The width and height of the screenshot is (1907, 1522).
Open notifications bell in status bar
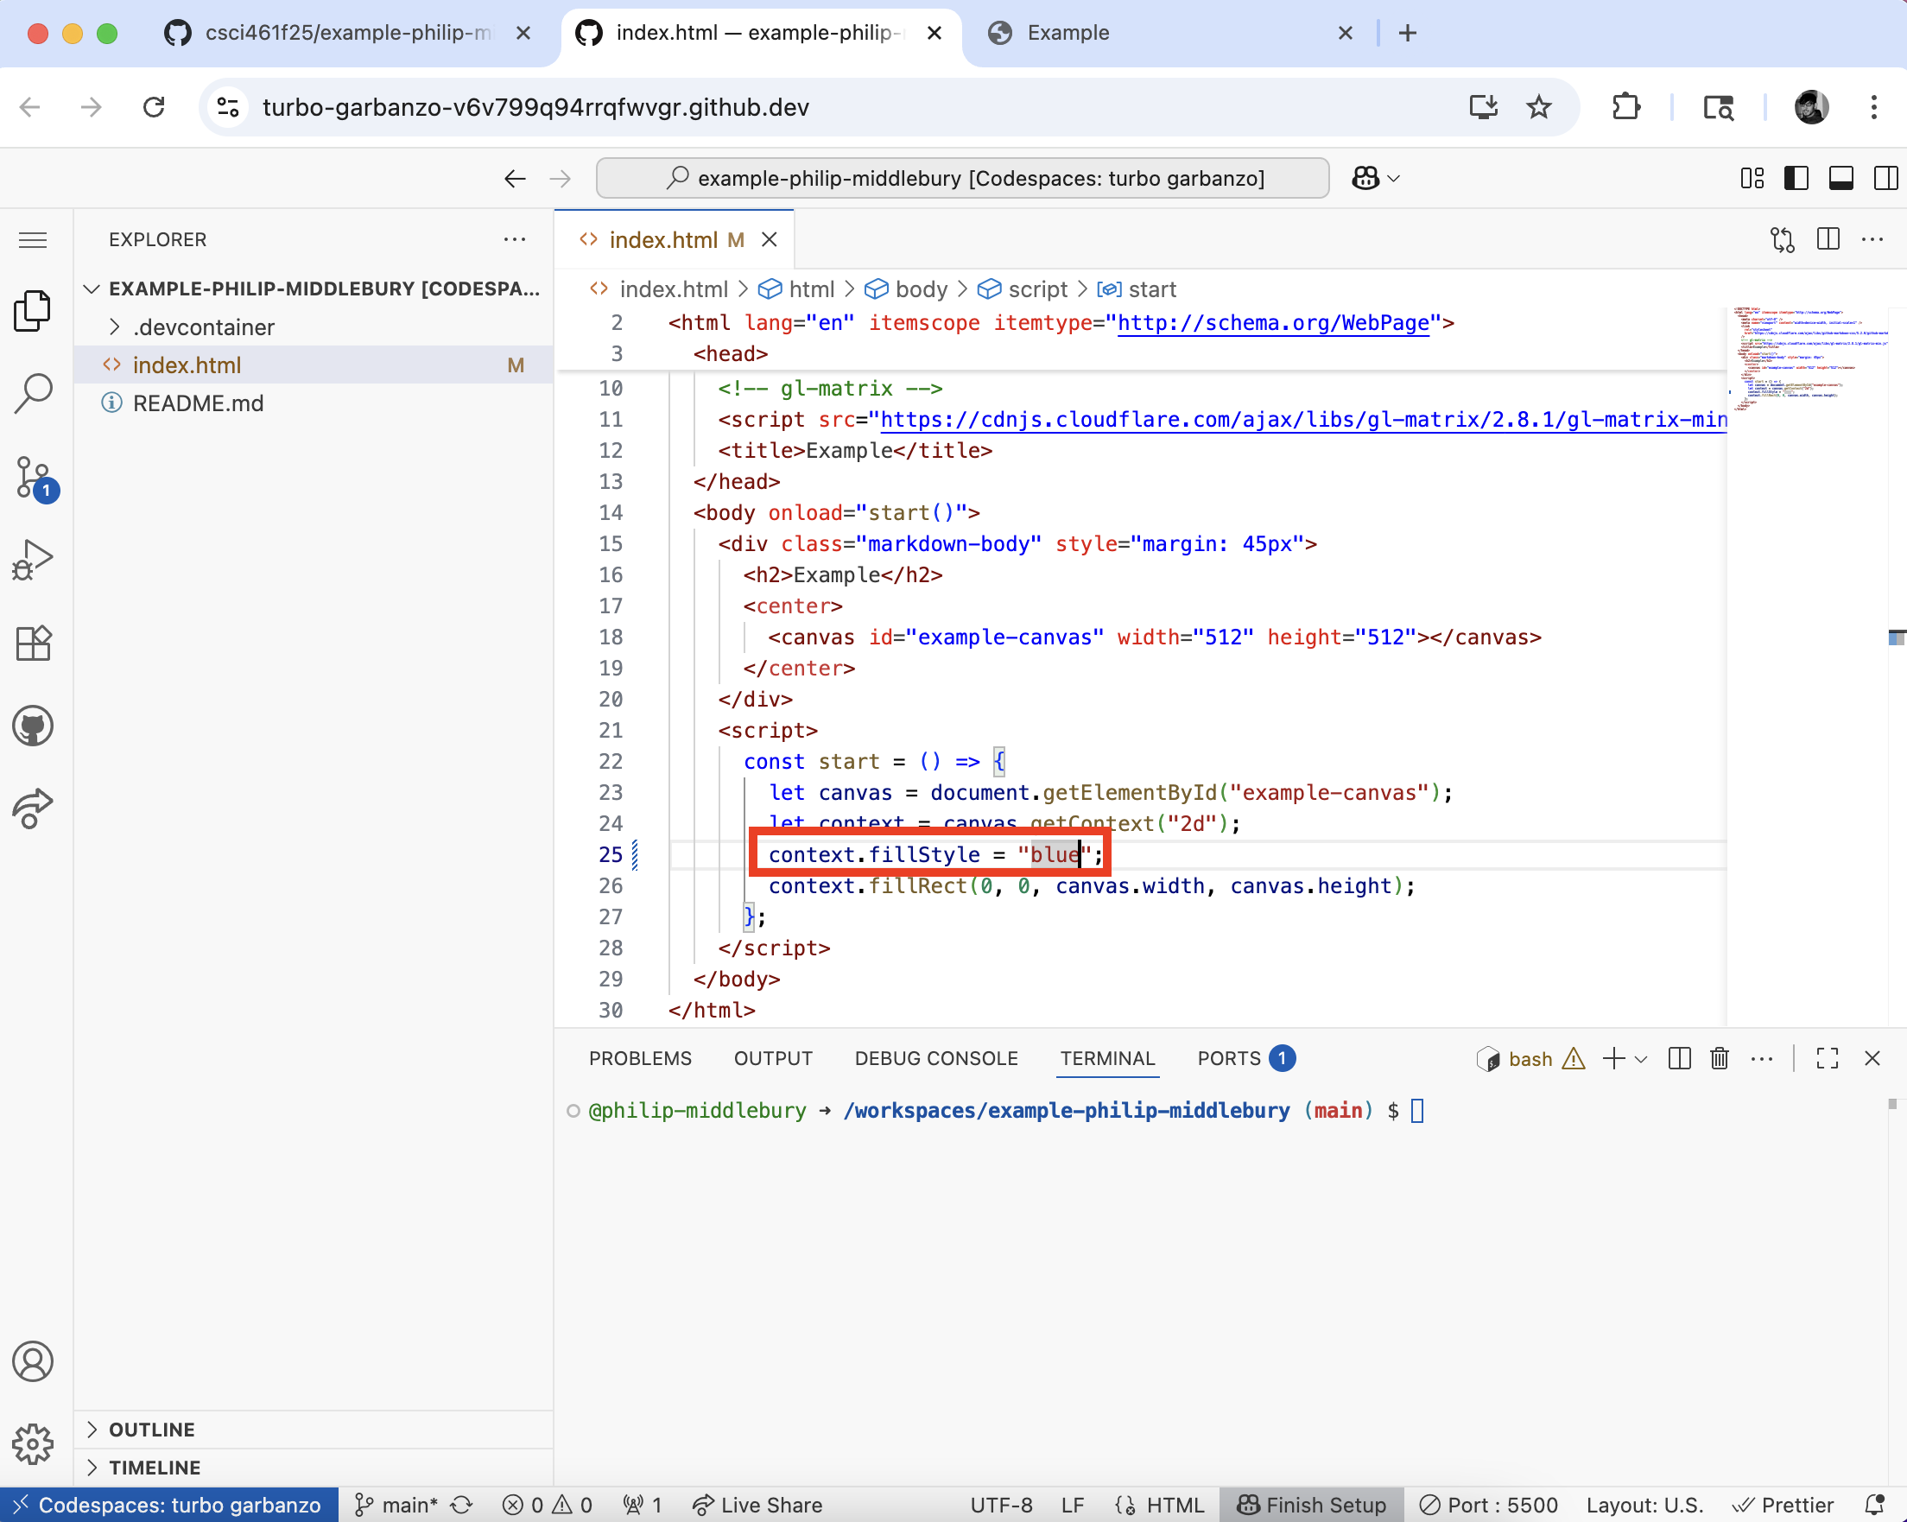click(x=1874, y=1506)
